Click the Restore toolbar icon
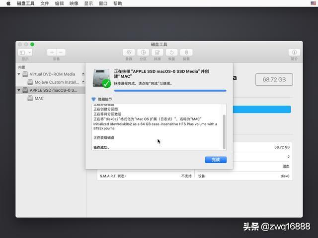Screen dimensions: 318x238 [171, 53]
